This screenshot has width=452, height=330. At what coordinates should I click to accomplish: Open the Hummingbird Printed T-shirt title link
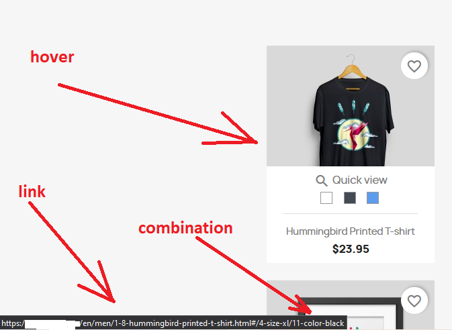pyautogui.click(x=351, y=231)
